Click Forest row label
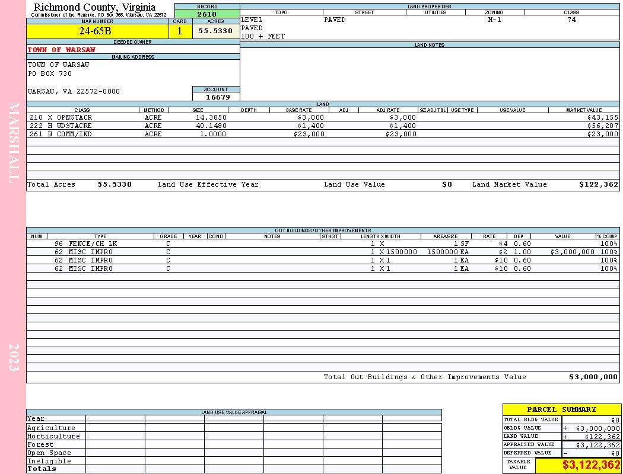The width and height of the screenshot is (623, 474). click(40, 444)
